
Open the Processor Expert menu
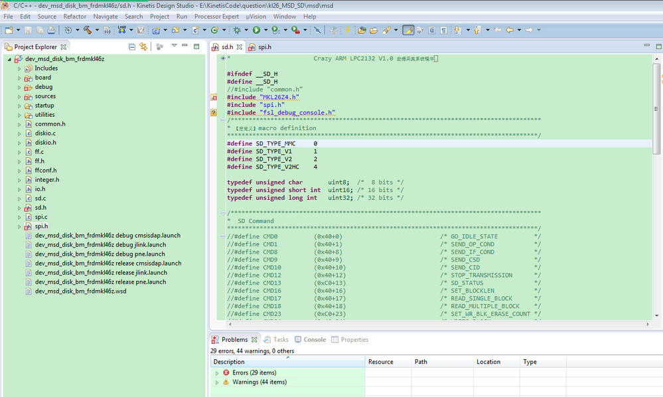coord(216,16)
